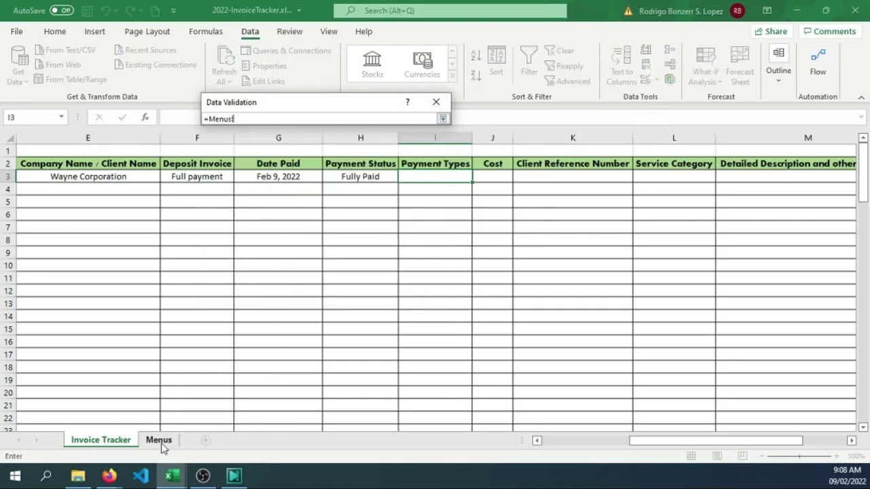Click Edit Links

click(262, 81)
